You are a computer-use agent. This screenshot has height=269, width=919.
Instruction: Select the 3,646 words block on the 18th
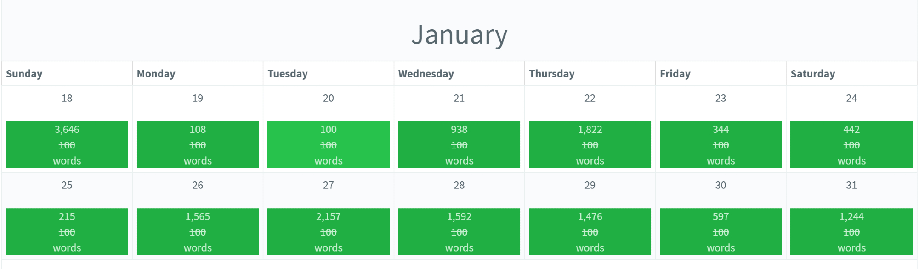coord(67,145)
